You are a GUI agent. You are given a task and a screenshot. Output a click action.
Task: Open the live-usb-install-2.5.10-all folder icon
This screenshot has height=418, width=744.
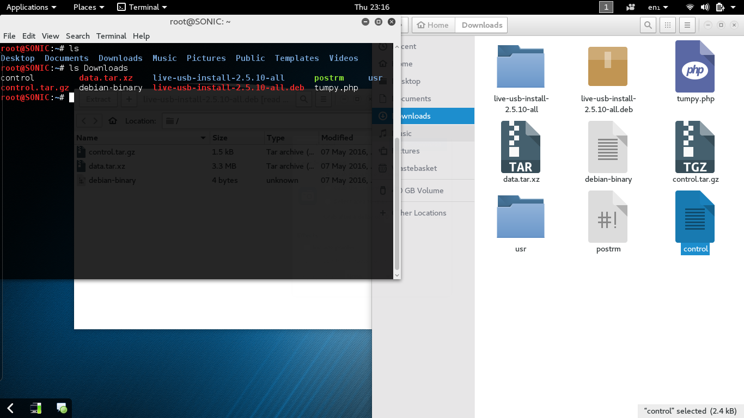(x=521, y=66)
